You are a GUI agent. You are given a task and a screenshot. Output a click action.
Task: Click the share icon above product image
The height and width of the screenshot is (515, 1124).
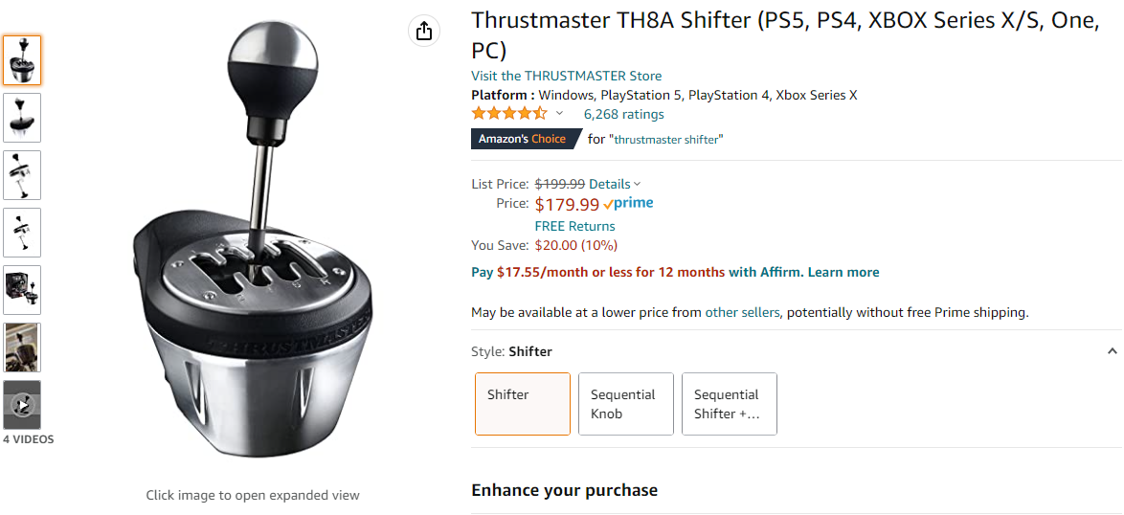pos(424,31)
